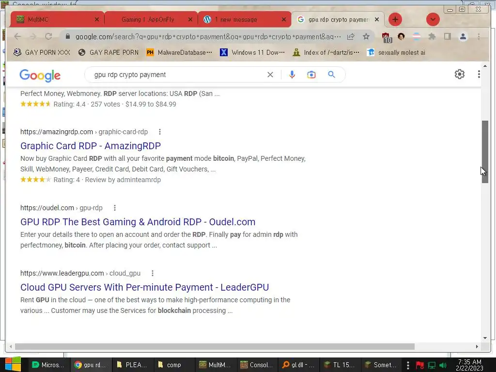Open the taskbar clock showing 7:35 AM
Screen dimensions: 496x372
coord(470,365)
